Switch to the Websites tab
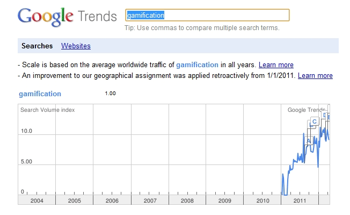Image resolution: width=350 pixels, height=215 pixels. click(76, 46)
